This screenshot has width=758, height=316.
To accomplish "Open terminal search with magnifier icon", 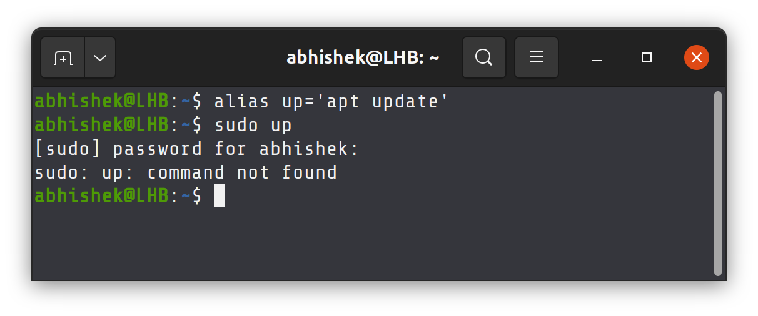I will point(483,58).
